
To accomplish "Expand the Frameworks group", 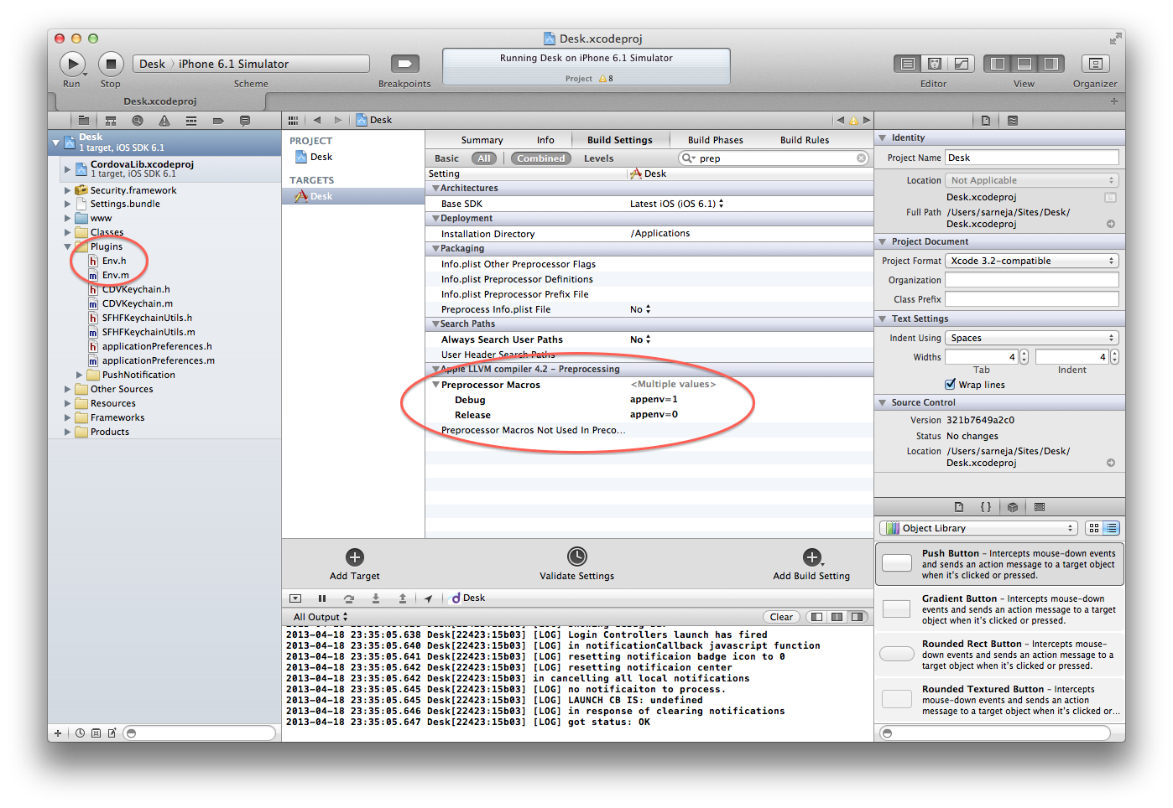I will (x=67, y=417).
